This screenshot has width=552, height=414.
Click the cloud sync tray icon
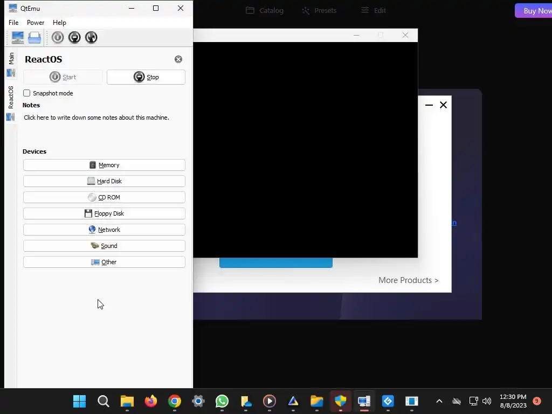(x=457, y=401)
